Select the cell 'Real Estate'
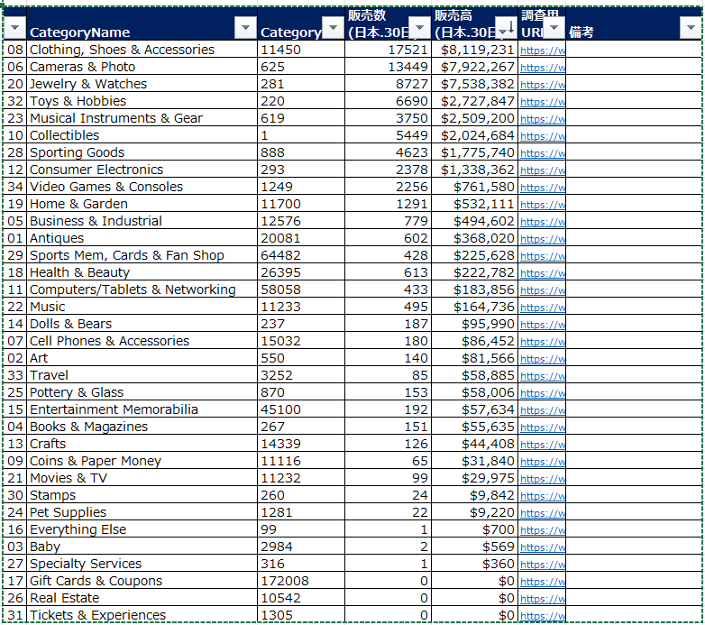The width and height of the screenshot is (705, 625). pos(142,598)
